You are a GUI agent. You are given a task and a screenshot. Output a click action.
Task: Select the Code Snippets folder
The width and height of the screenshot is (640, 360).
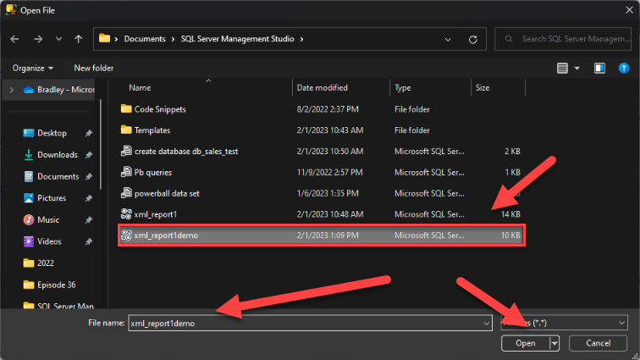click(322, 109)
